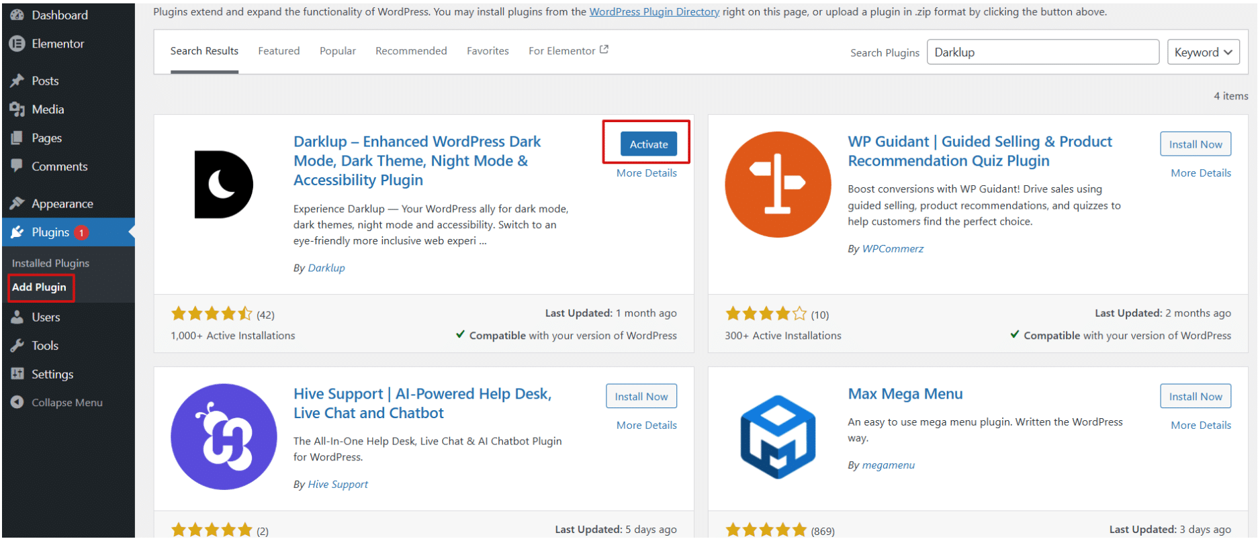Click the external link icon beside For Elementor

coord(604,50)
